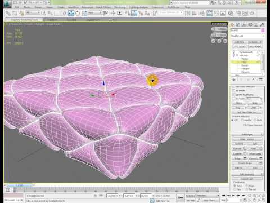Open named selection sets dropdown
Screen dimensions: 270x203
[171, 12]
